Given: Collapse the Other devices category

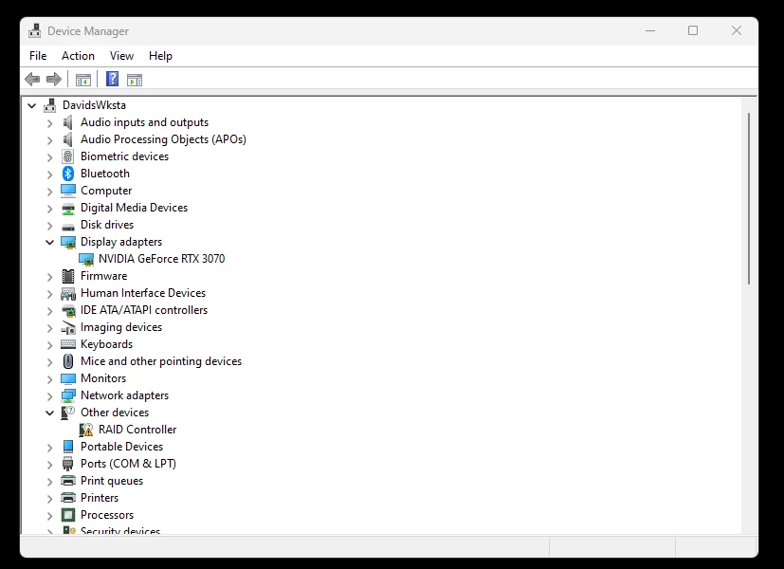Looking at the screenshot, I should tap(49, 413).
